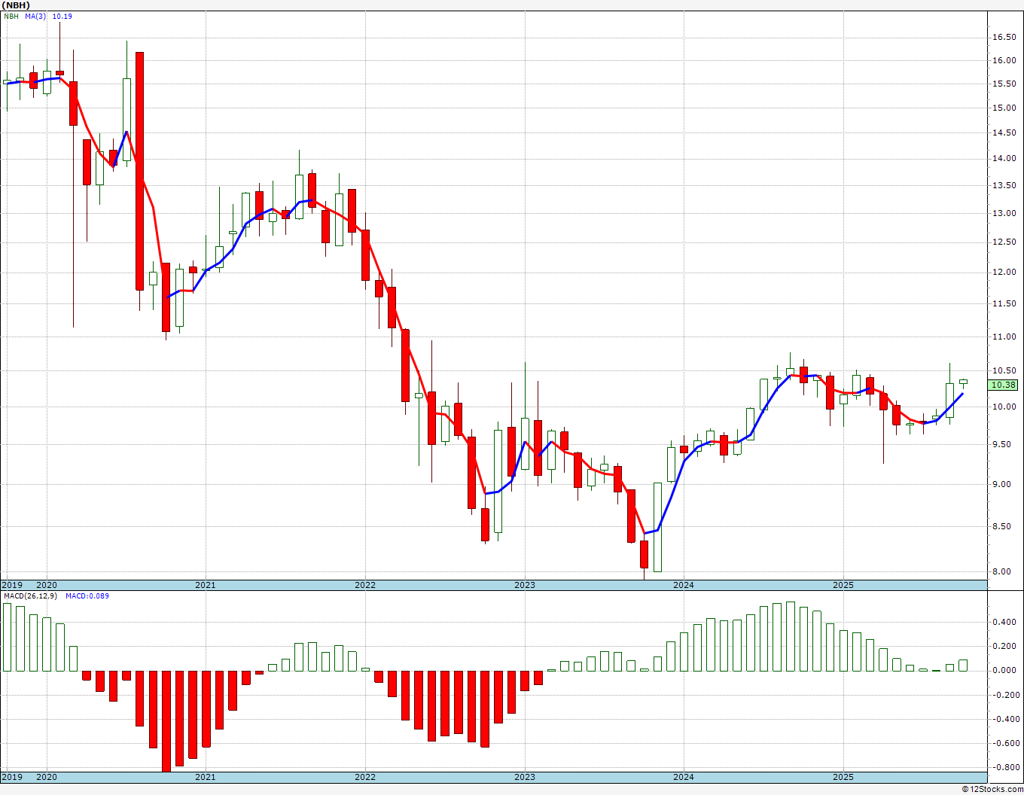The image size is (1024, 795).
Task: Select the MACD:0.089 value label
Action: 87,596
